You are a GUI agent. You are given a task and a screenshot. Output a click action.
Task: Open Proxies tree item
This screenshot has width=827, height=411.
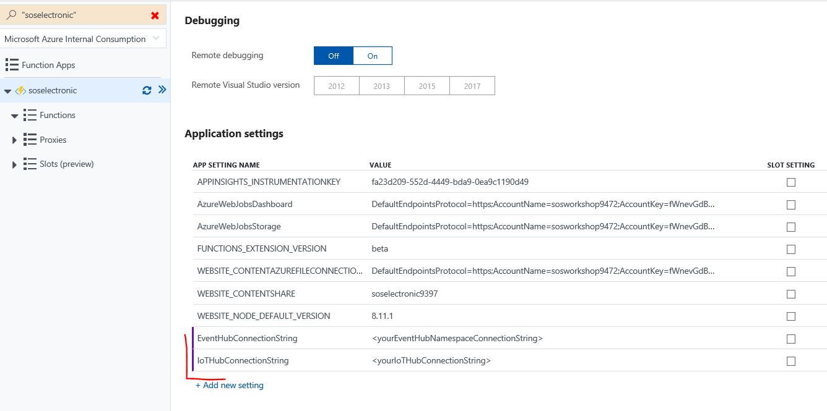(x=53, y=140)
